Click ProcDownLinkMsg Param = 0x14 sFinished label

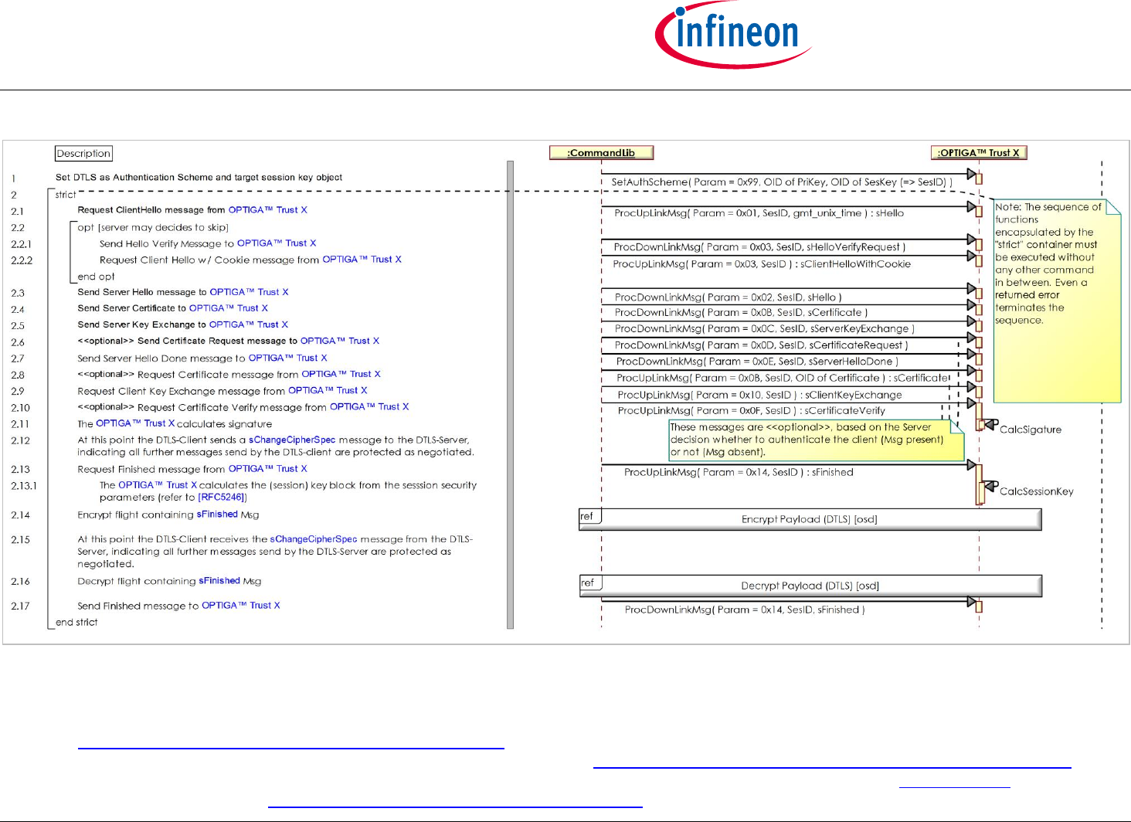point(745,610)
